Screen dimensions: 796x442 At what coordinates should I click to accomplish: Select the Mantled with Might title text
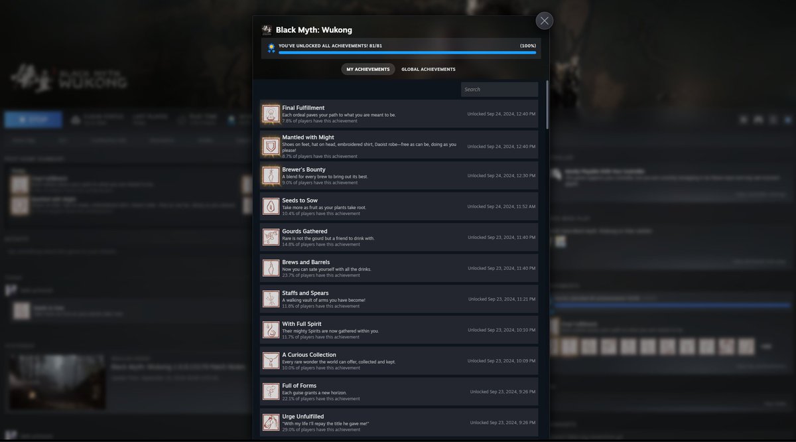tap(308, 137)
